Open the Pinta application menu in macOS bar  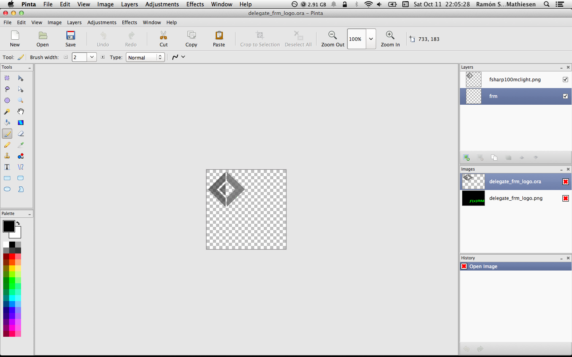click(29, 4)
